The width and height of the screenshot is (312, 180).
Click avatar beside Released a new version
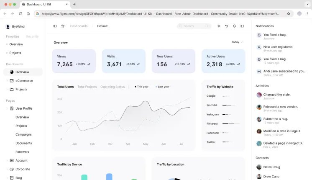259,107
